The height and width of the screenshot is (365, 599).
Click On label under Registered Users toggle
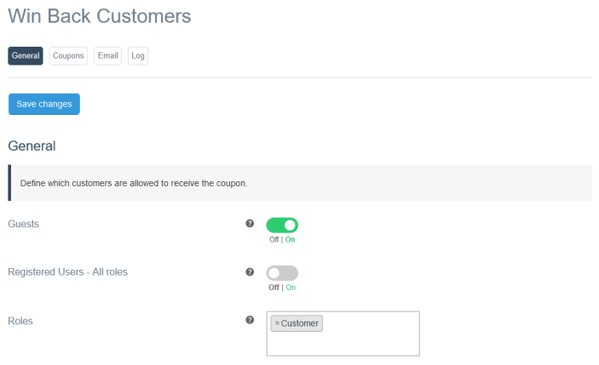coord(291,288)
